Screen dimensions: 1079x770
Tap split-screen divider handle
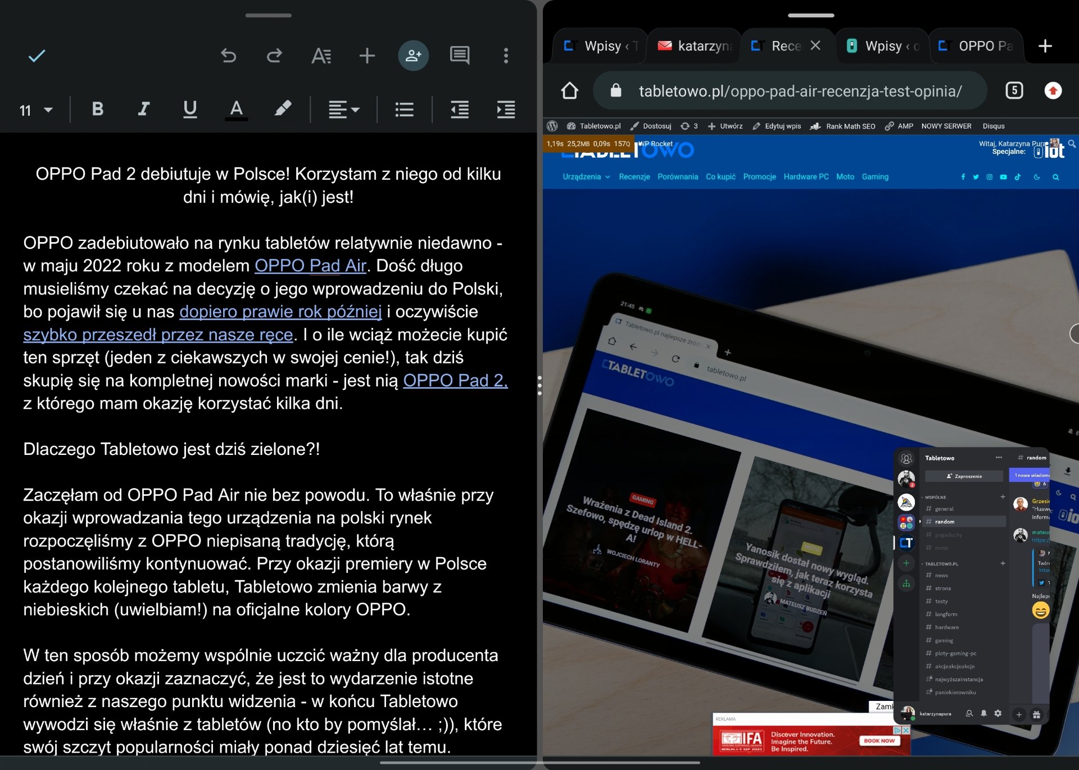(x=539, y=385)
